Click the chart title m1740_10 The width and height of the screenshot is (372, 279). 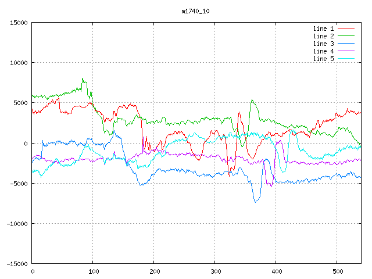(196, 11)
